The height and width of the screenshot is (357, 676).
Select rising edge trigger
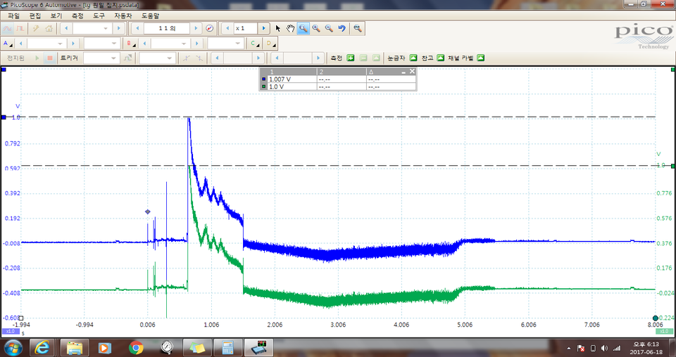tap(186, 58)
